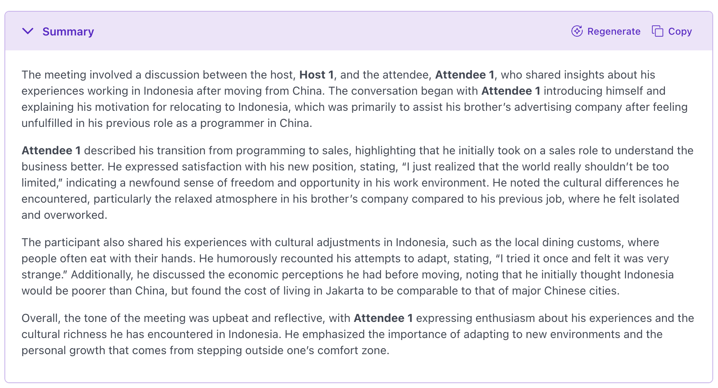Click bold Host 1 name
This screenshot has height=388, width=718.
point(317,75)
